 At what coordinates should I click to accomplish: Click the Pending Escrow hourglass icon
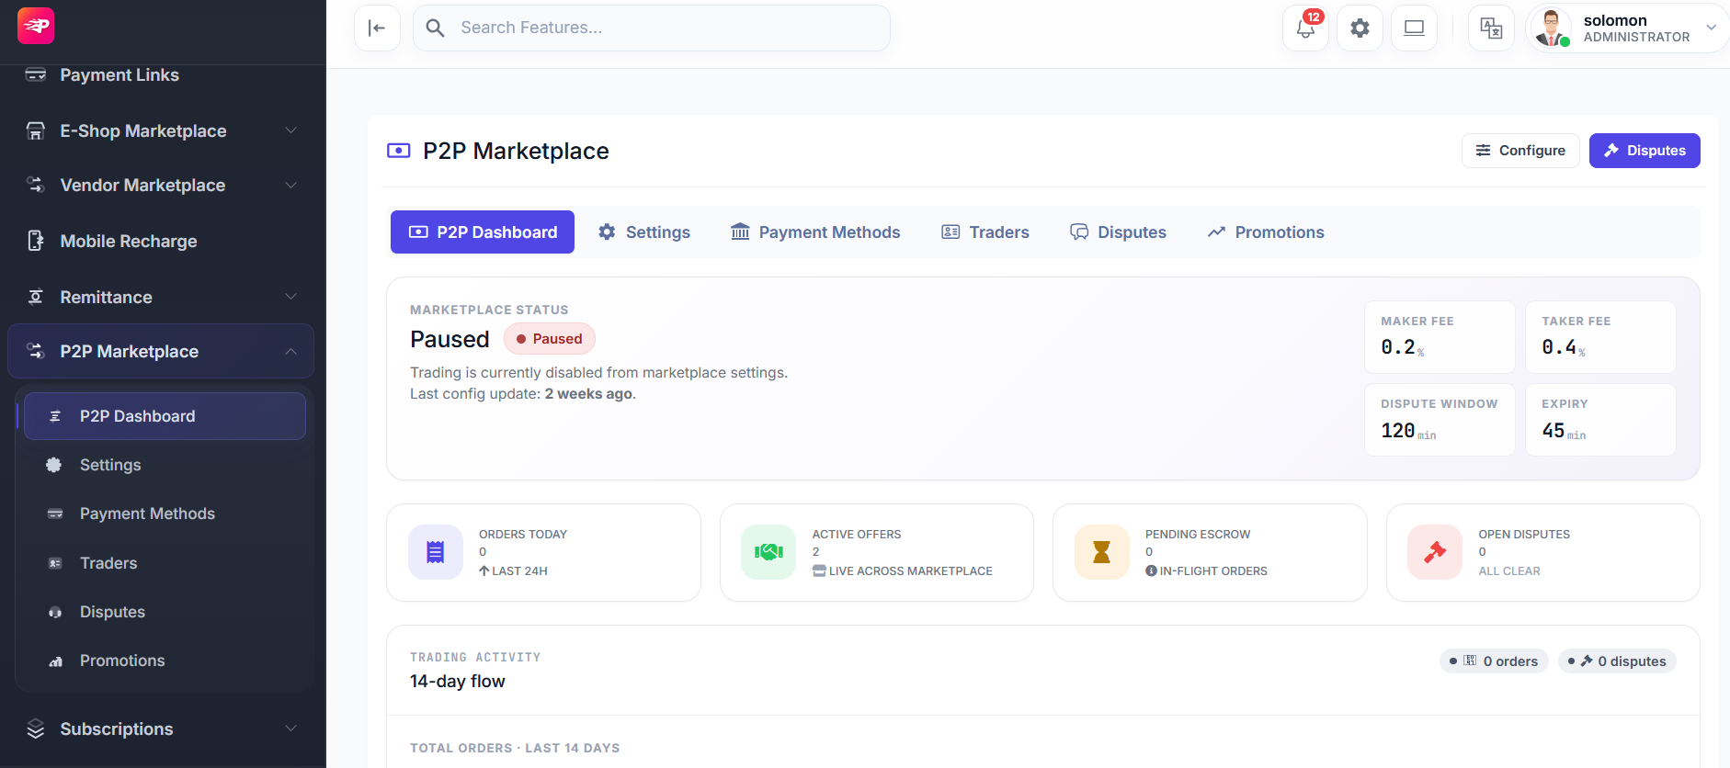pos(1102,552)
